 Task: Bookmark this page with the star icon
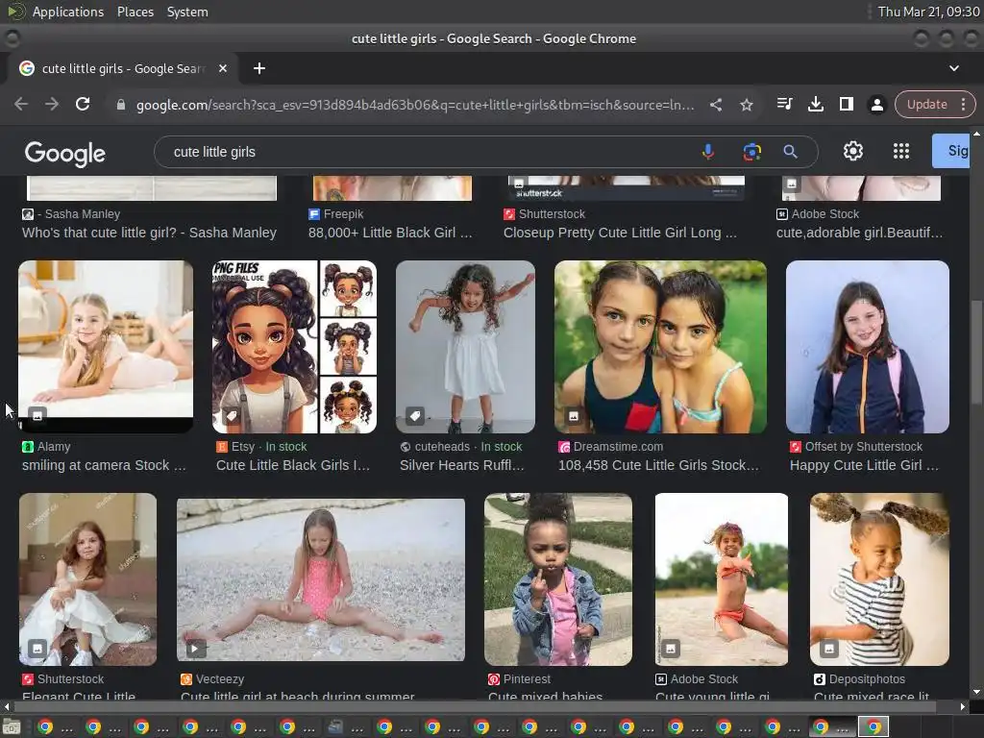pos(747,105)
